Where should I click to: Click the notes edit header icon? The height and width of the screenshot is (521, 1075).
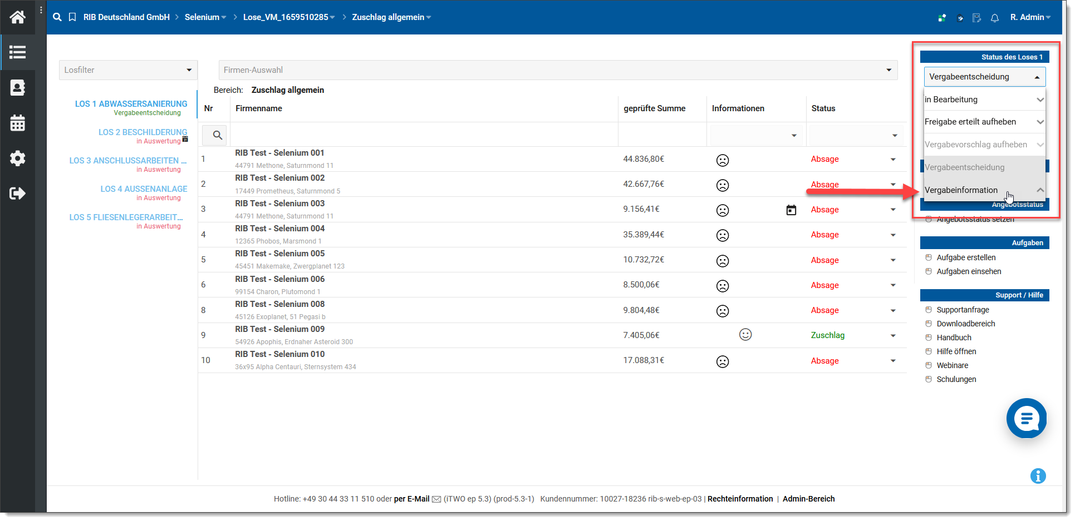click(976, 18)
